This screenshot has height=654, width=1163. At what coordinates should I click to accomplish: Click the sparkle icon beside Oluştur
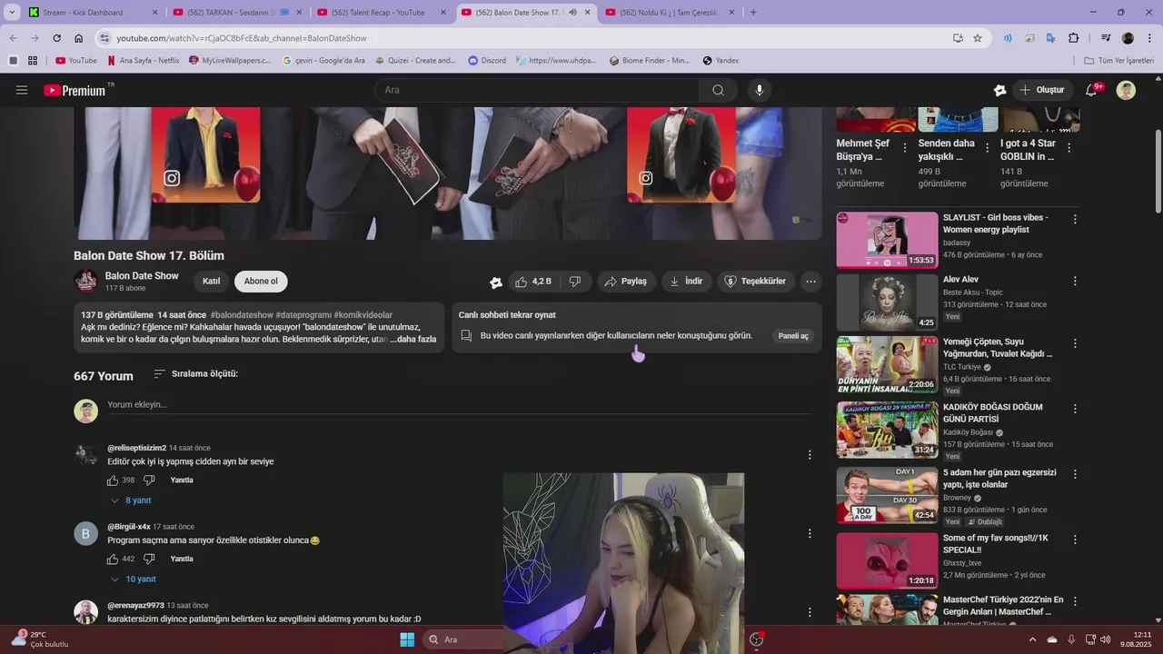(999, 90)
